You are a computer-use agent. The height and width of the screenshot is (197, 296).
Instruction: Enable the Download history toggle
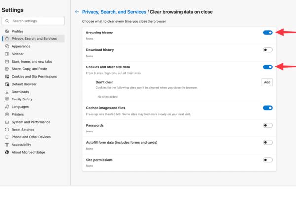[268, 50]
